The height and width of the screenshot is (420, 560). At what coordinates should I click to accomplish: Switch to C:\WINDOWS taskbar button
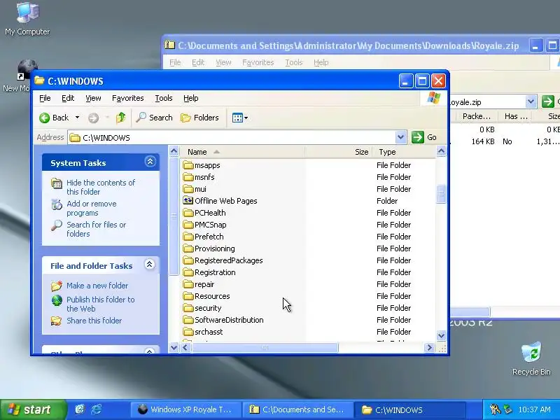click(409, 409)
